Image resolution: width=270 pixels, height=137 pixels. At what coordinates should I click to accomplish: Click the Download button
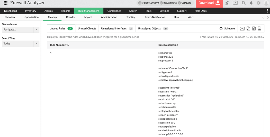pyautogui.click(x=209, y=3)
